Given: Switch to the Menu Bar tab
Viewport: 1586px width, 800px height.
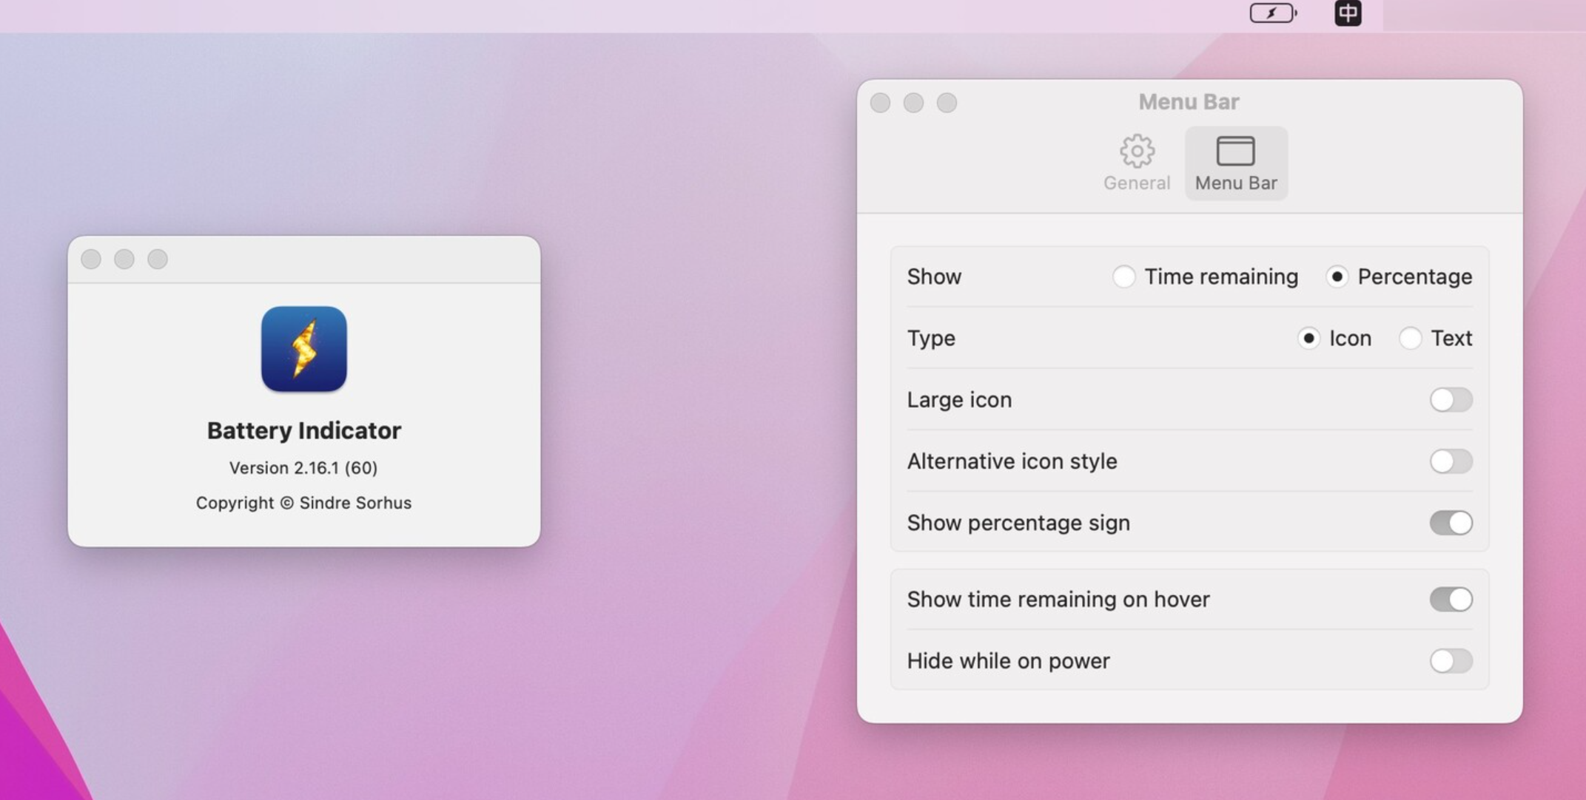Looking at the screenshot, I should (1236, 163).
